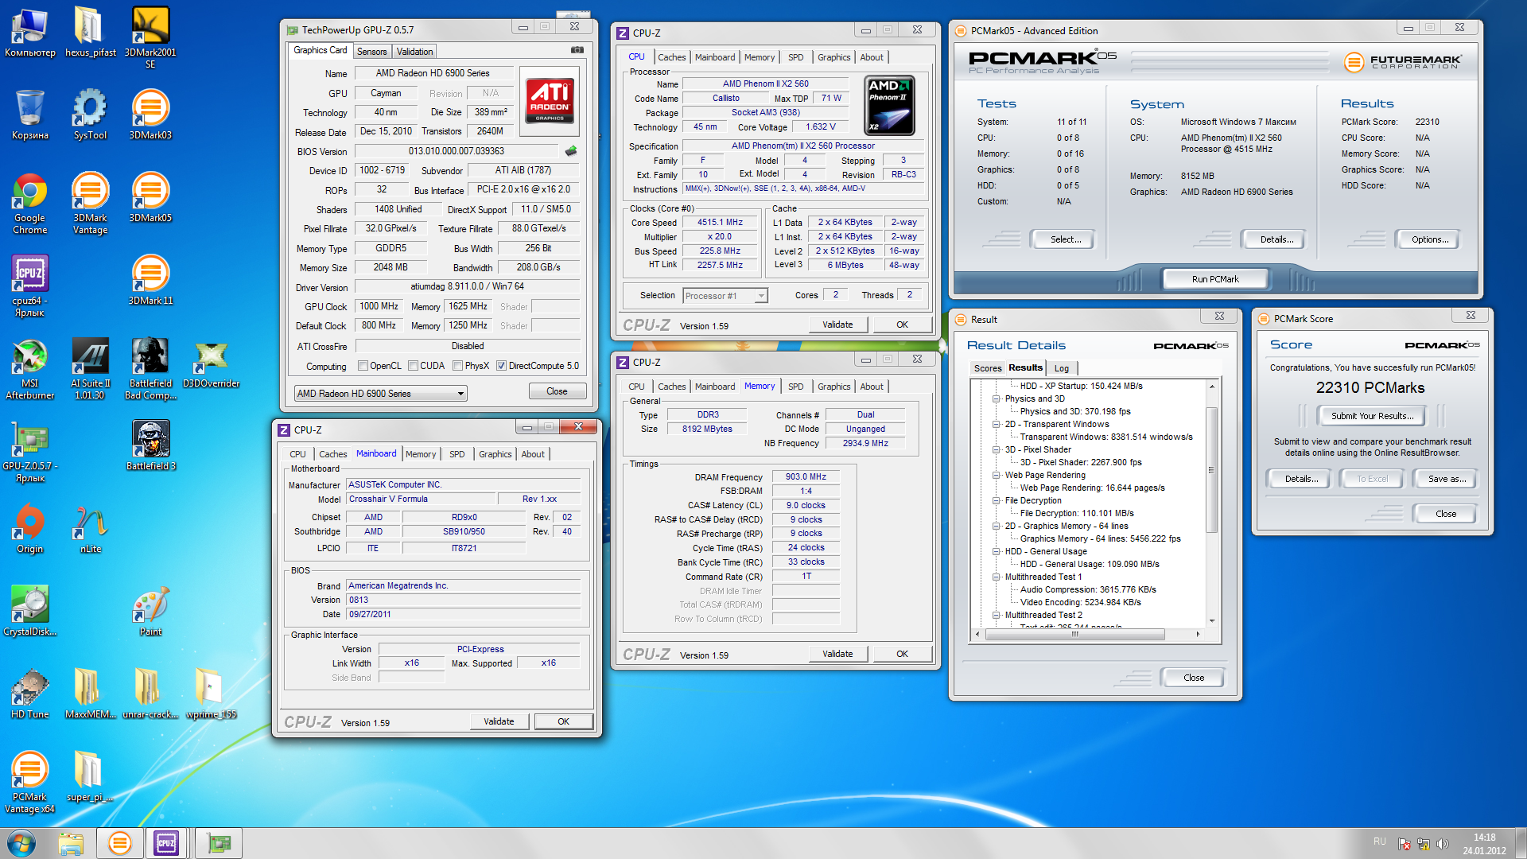Launch Battlefield 3 desktop icon
1527x859 pixels.
click(150, 445)
